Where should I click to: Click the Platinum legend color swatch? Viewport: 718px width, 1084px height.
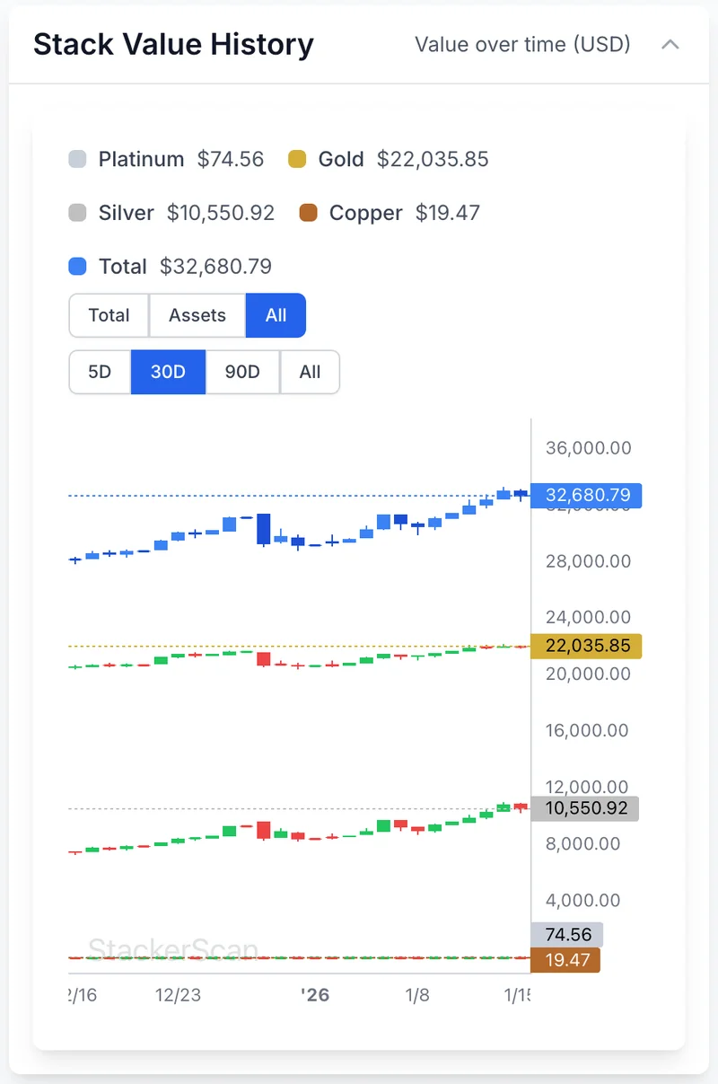[78, 160]
